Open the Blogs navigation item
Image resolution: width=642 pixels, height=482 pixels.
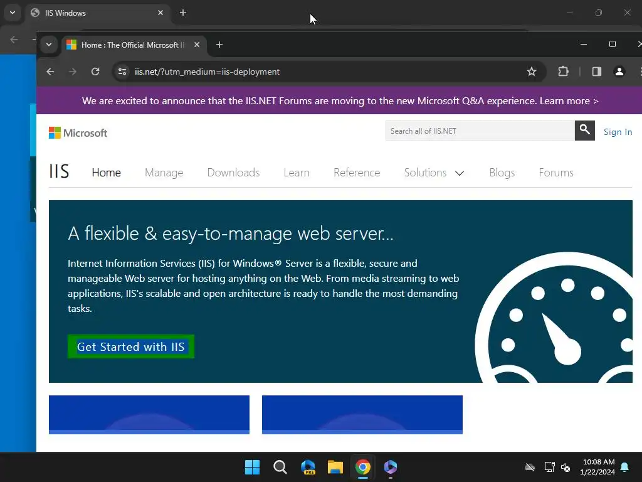(x=502, y=173)
